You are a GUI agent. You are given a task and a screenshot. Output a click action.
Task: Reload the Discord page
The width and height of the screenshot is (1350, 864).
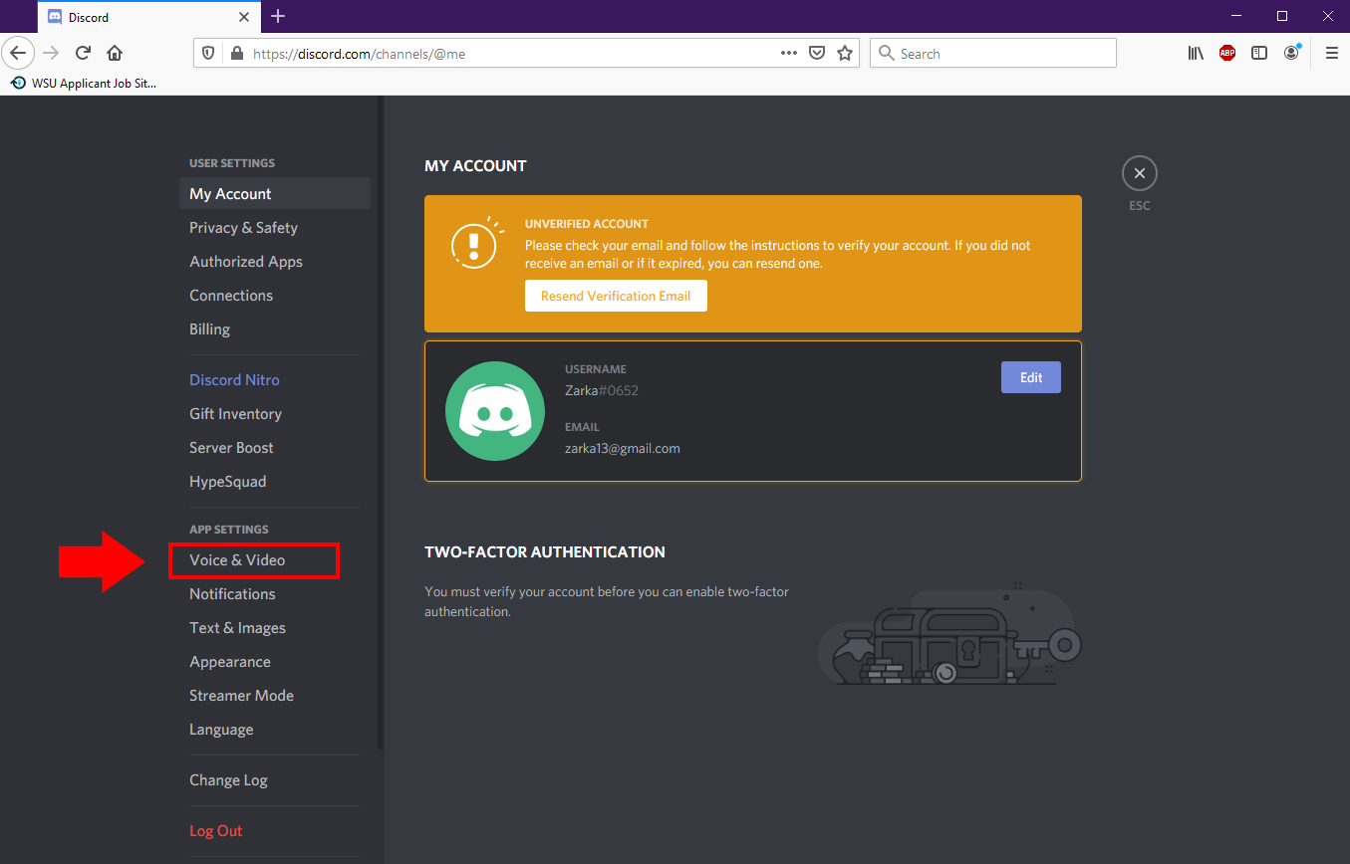(x=83, y=53)
